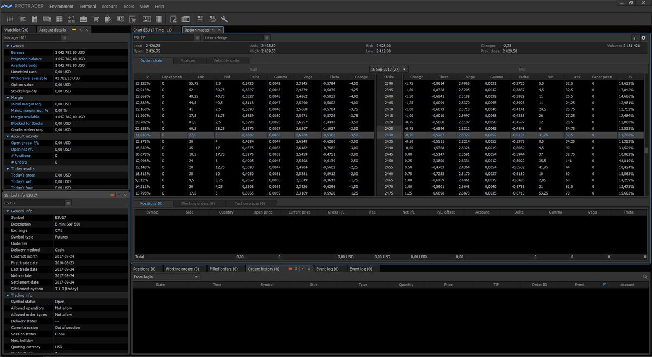Viewport: 652px width, 357px height.
Task: Save workspace using the floppy disk icon
Action: (199, 19)
